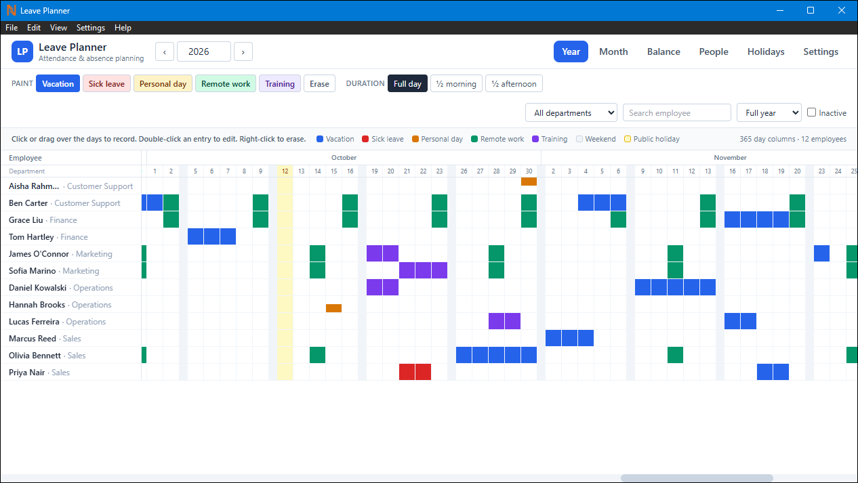858x483 pixels.
Task: Switch to the Holidays tab
Action: (766, 51)
